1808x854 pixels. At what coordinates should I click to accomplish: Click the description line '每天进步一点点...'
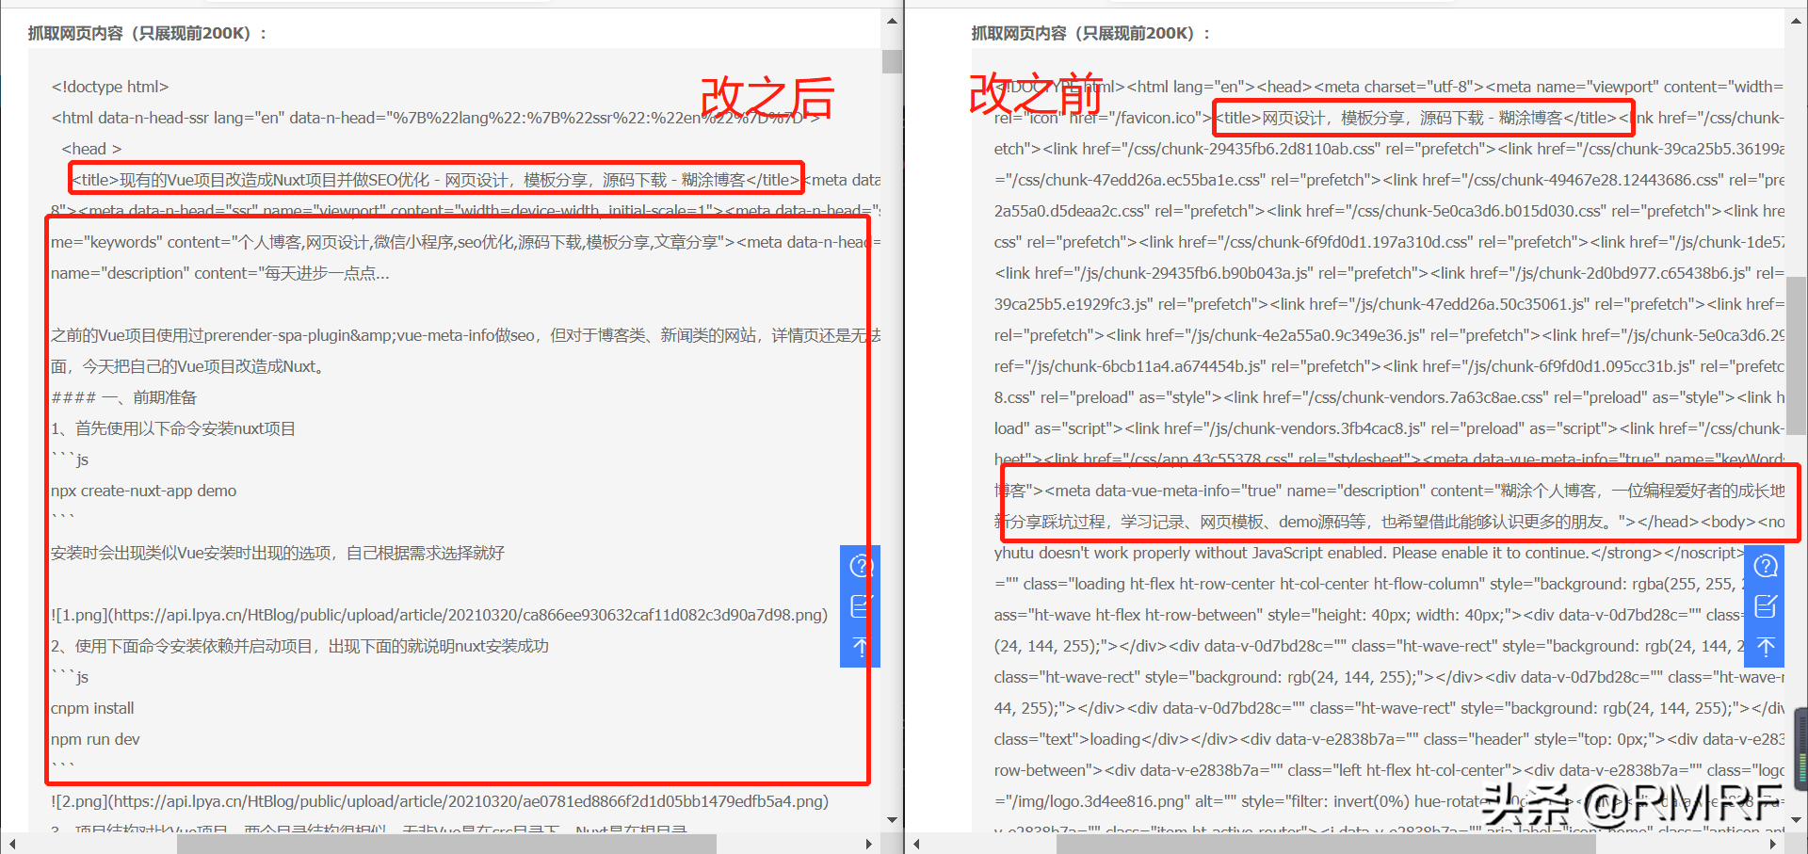[220, 273]
